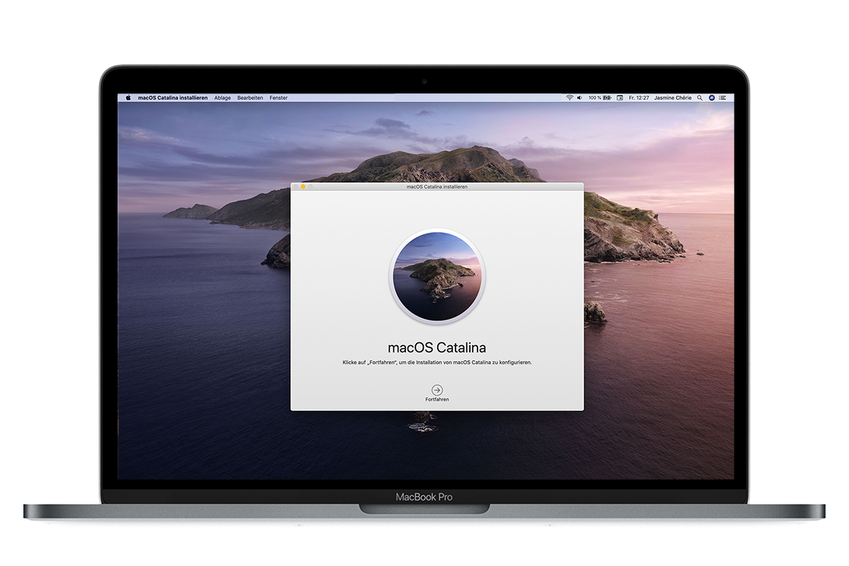This screenshot has width=849, height=566.
Task: Click the Fortfahren arrow icon
Action: [437, 389]
